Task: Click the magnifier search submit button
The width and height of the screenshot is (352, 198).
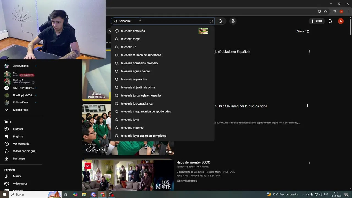Action: [x=221, y=21]
